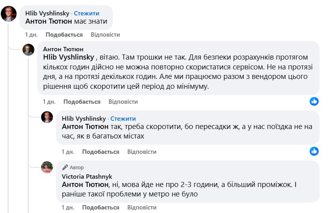Image resolution: width=329 pixels, height=213 pixels.
Task: Like top comment with Подобається
Action: coord(64,35)
